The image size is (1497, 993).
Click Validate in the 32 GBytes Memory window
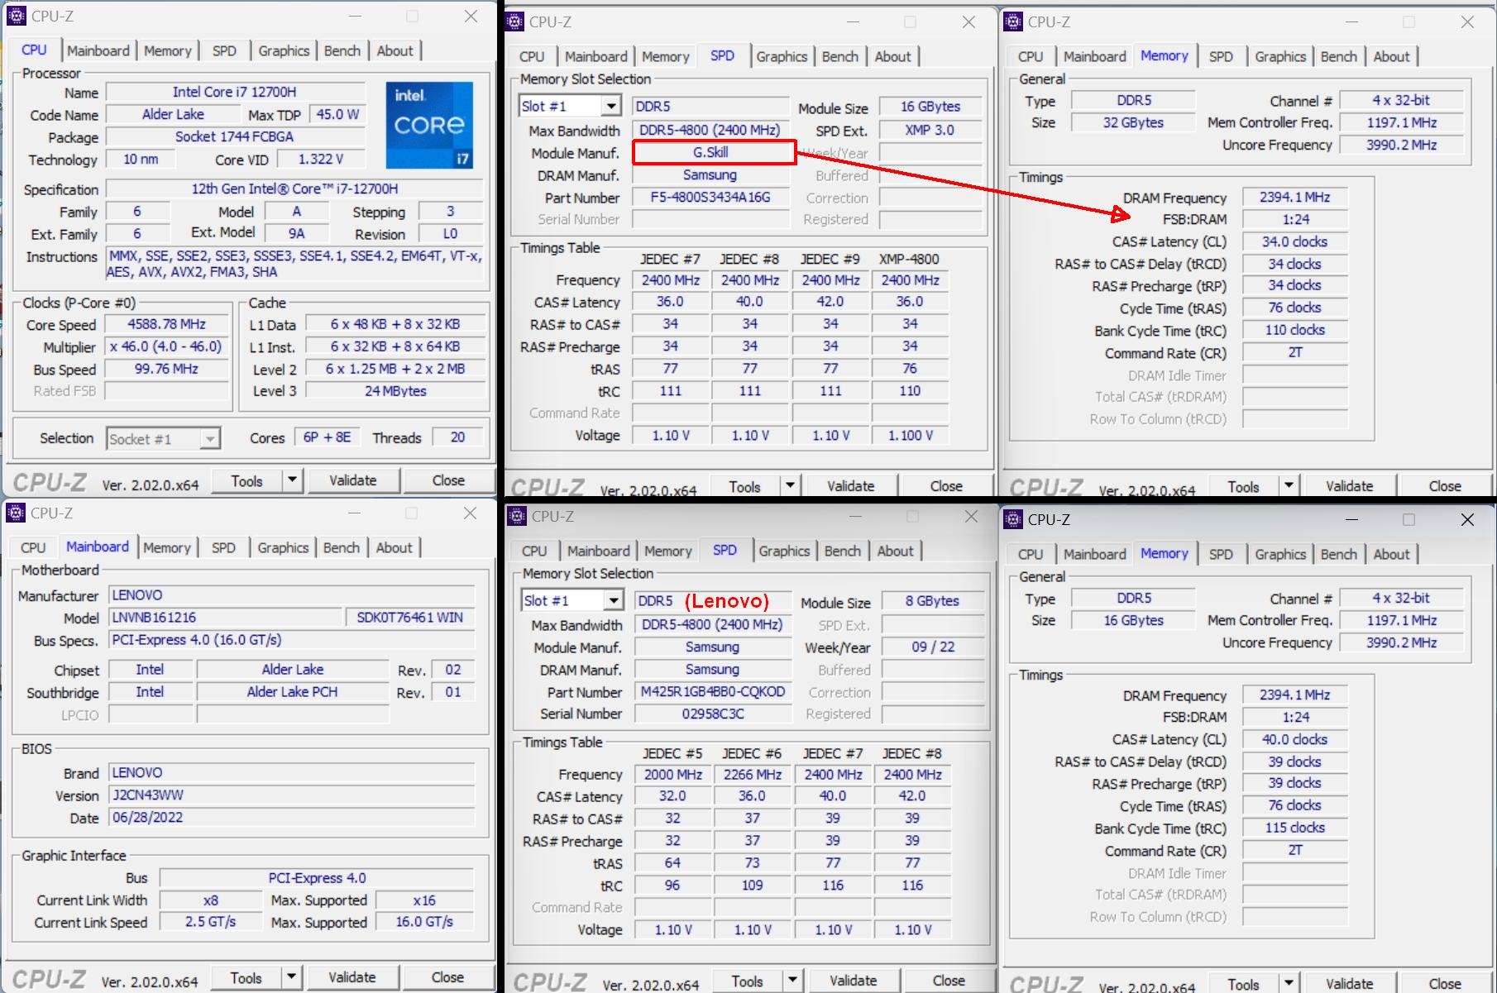coord(1350,486)
